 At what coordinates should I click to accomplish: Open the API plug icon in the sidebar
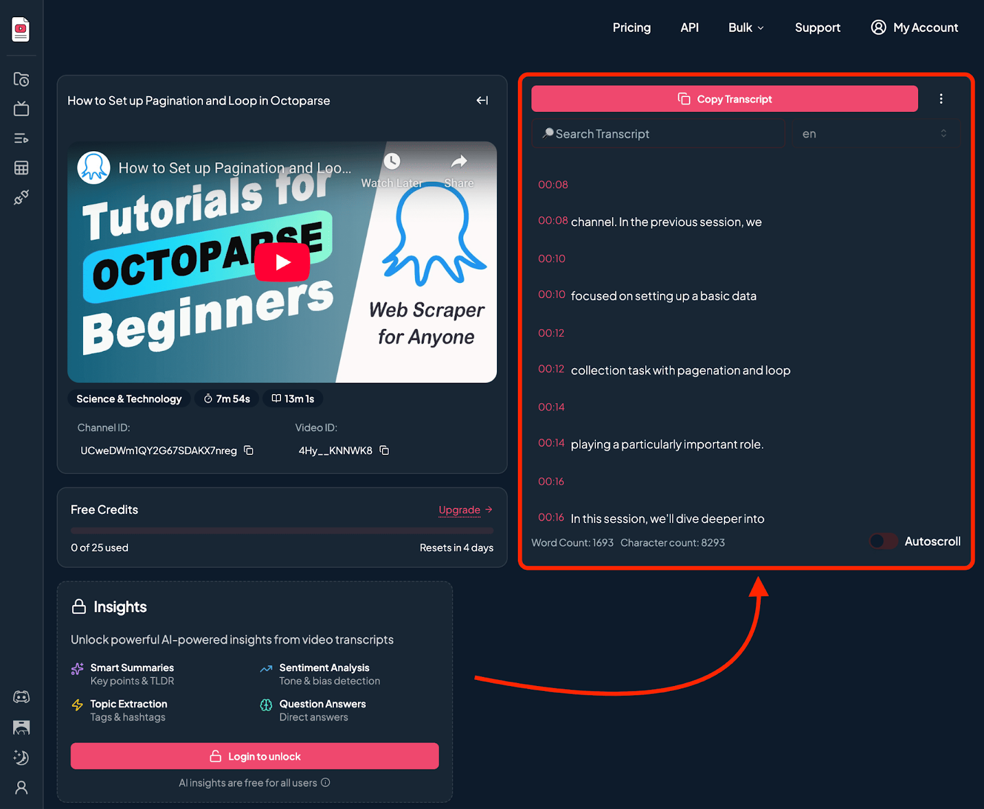21,197
